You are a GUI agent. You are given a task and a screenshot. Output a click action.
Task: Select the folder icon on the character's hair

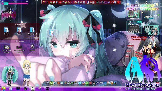point(52,33)
